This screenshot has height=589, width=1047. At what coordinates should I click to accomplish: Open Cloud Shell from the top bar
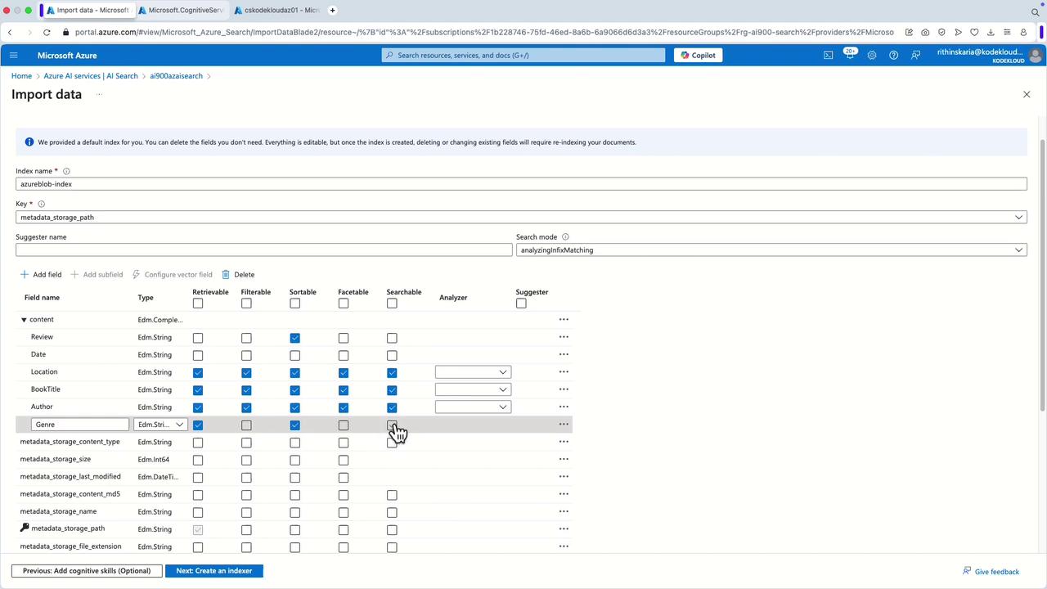(828, 55)
